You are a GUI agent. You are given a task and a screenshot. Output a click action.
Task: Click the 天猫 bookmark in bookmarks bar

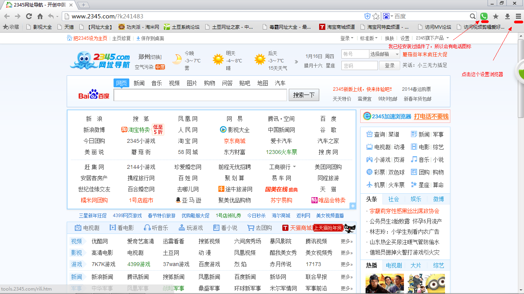pos(65,27)
